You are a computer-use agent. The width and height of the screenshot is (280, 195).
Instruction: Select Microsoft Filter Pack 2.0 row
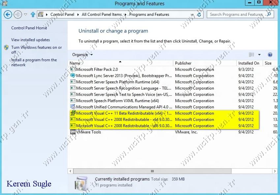point(173,70)
